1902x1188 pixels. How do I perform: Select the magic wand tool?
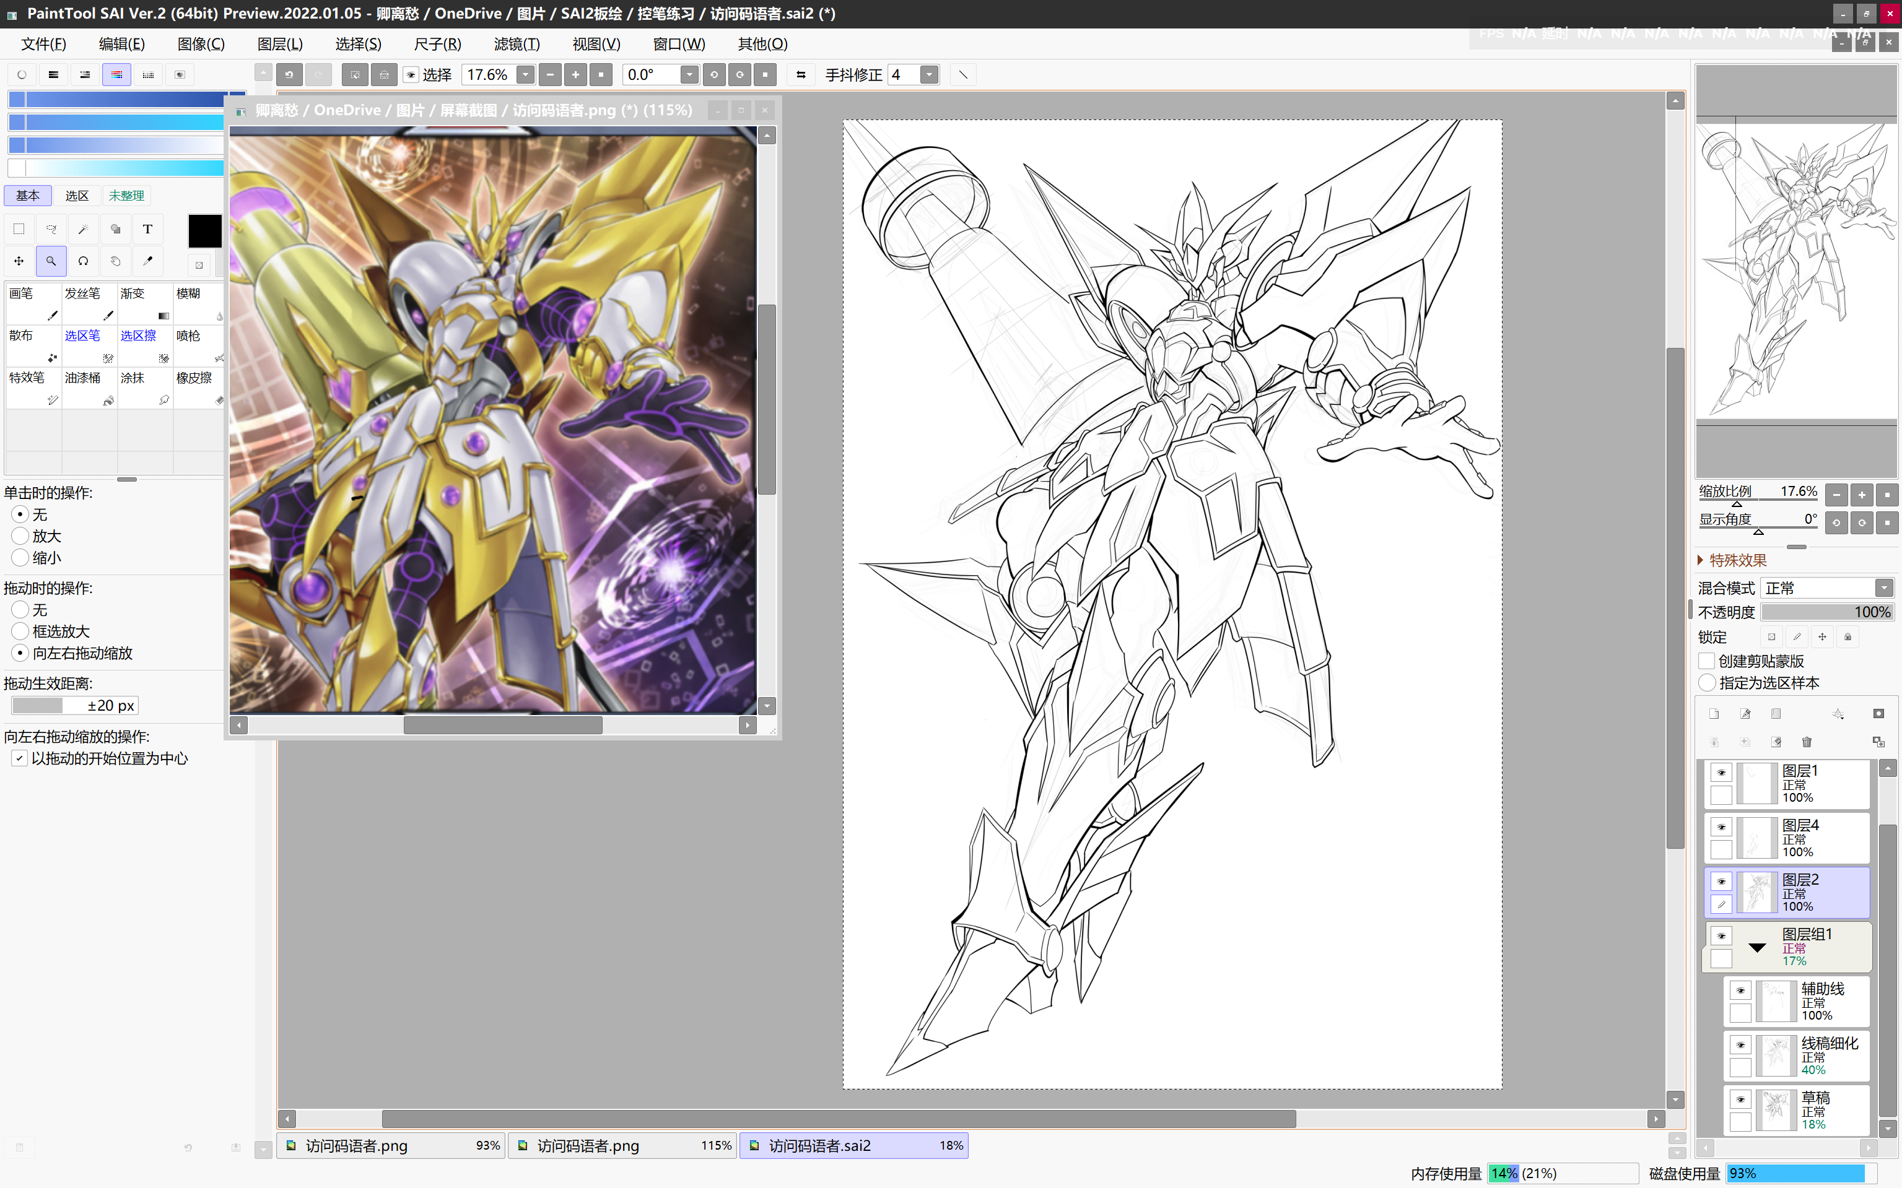pyautogui.click(x=84, y=230)
